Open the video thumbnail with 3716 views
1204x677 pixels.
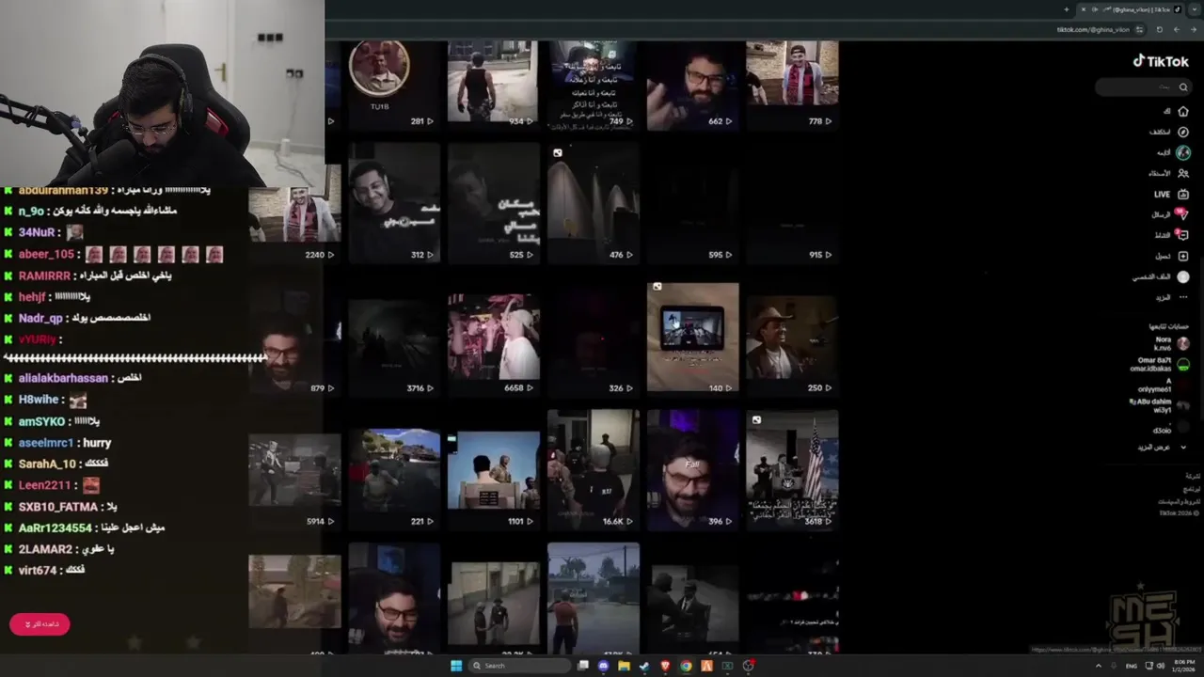[x=394, y=338]
